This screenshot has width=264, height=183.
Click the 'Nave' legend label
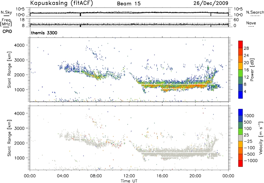click(251, 23)
